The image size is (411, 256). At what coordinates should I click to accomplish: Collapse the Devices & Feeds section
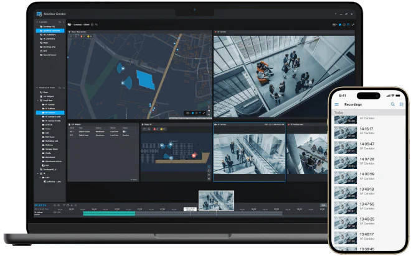tap(37, 88)
